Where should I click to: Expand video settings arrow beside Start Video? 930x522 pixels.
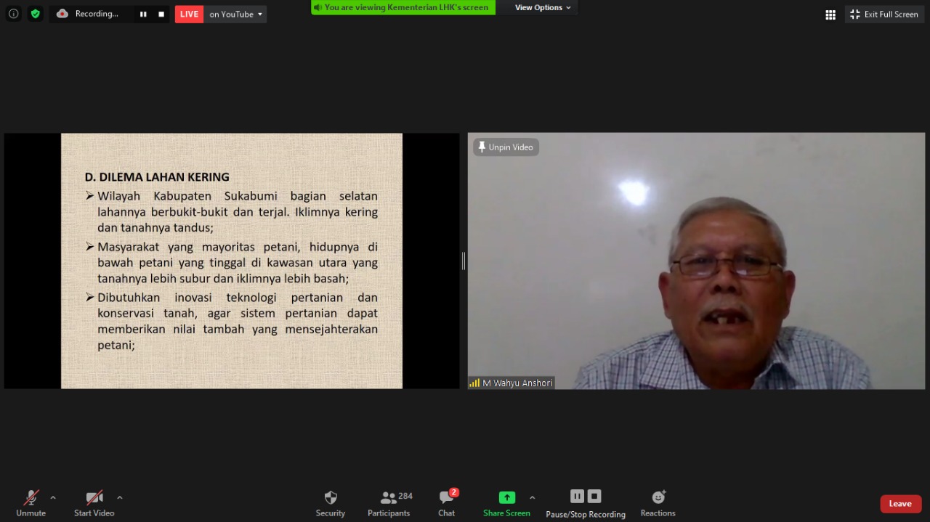click(x=120, y=498)
